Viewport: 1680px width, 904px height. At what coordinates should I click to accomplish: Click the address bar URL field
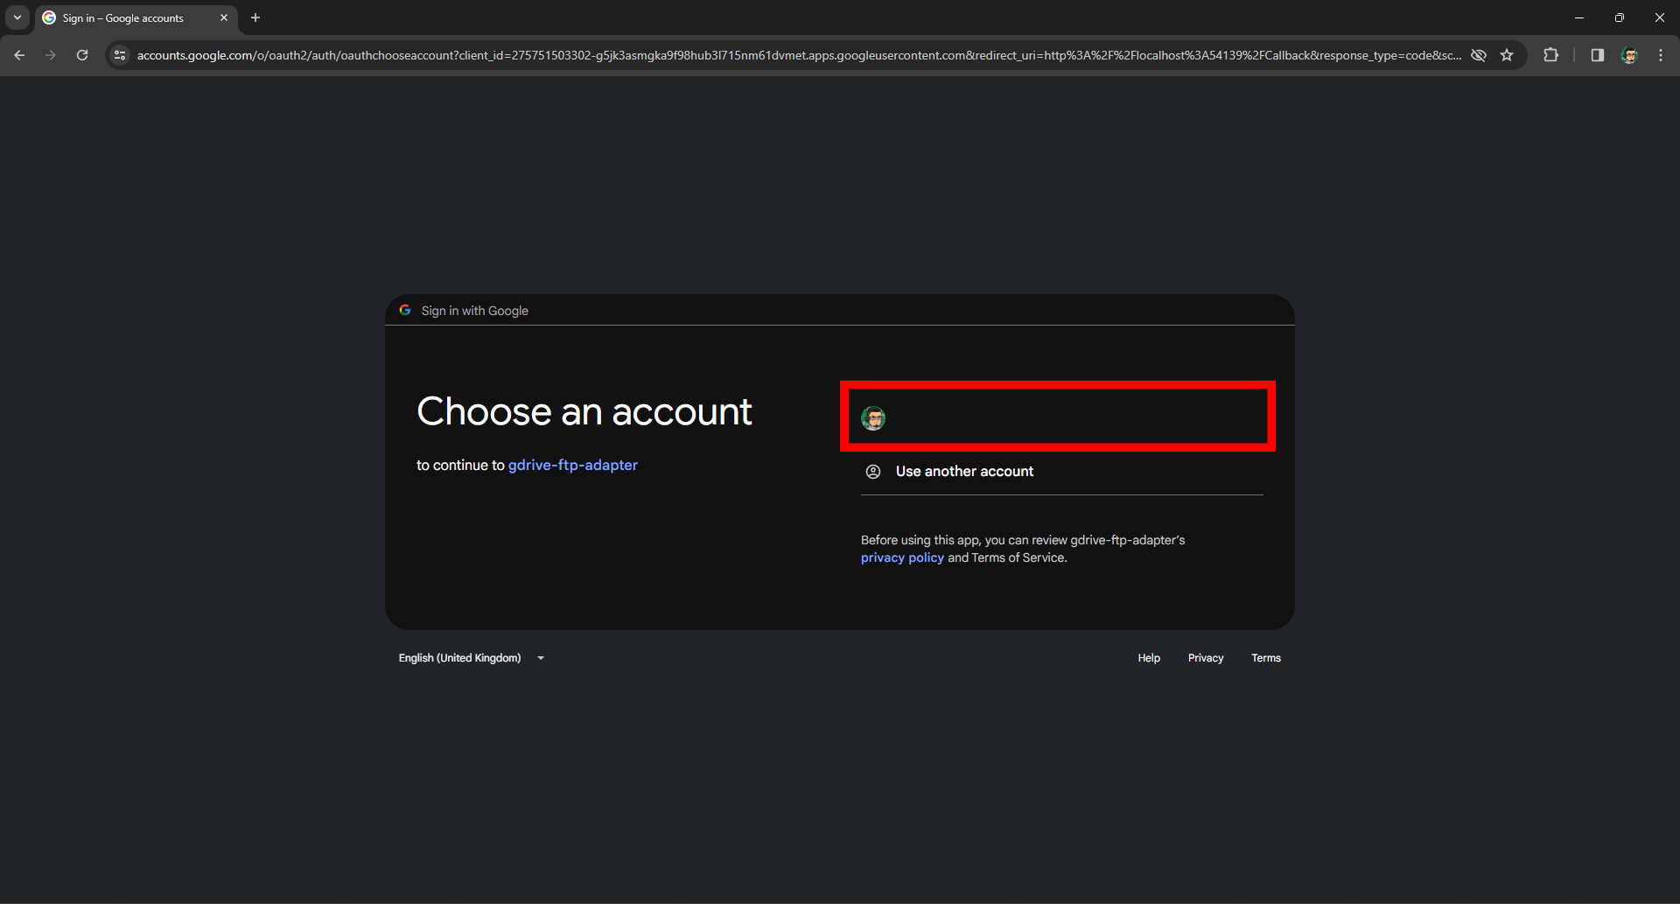click(798, 55)
